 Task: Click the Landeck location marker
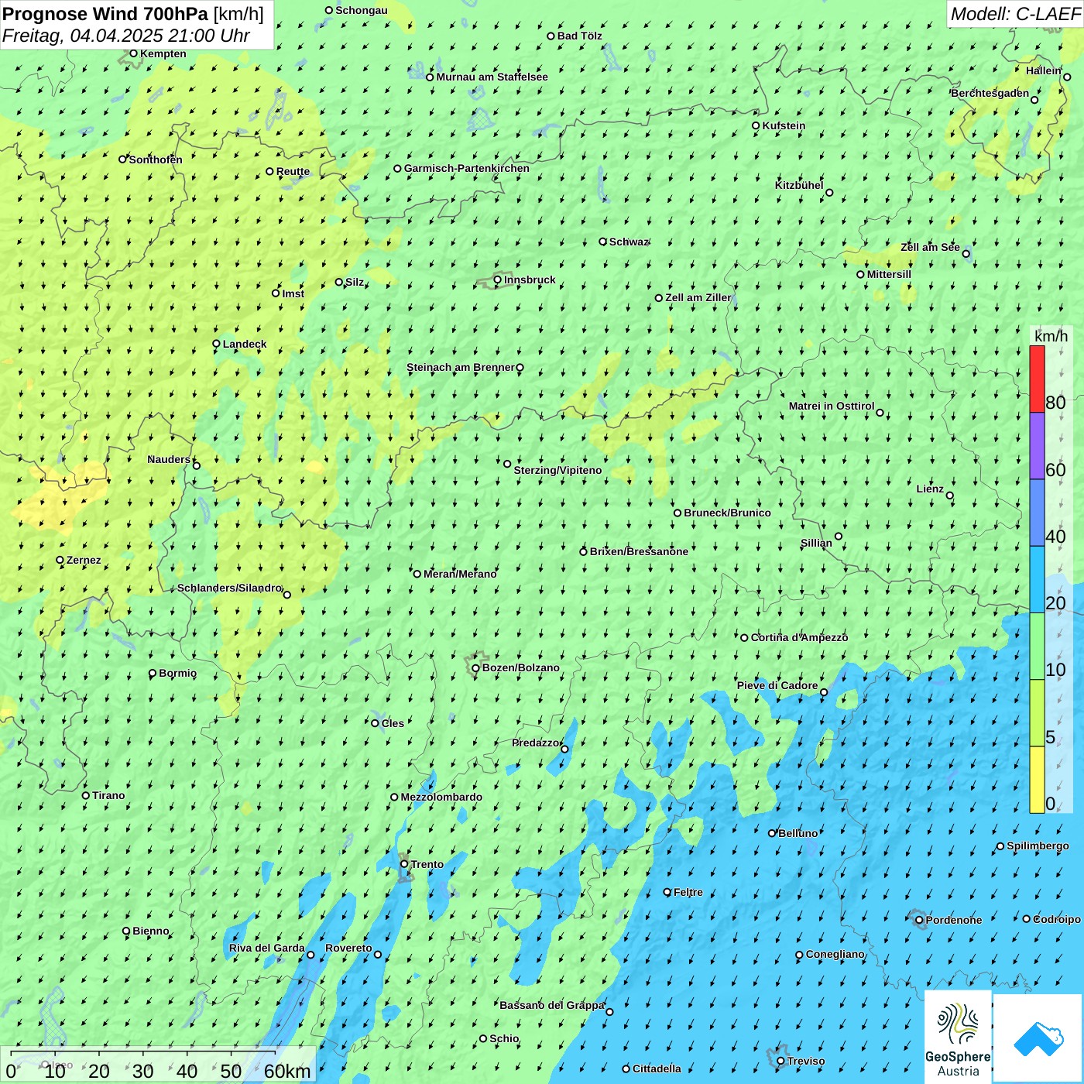click(x=217, y=344)
